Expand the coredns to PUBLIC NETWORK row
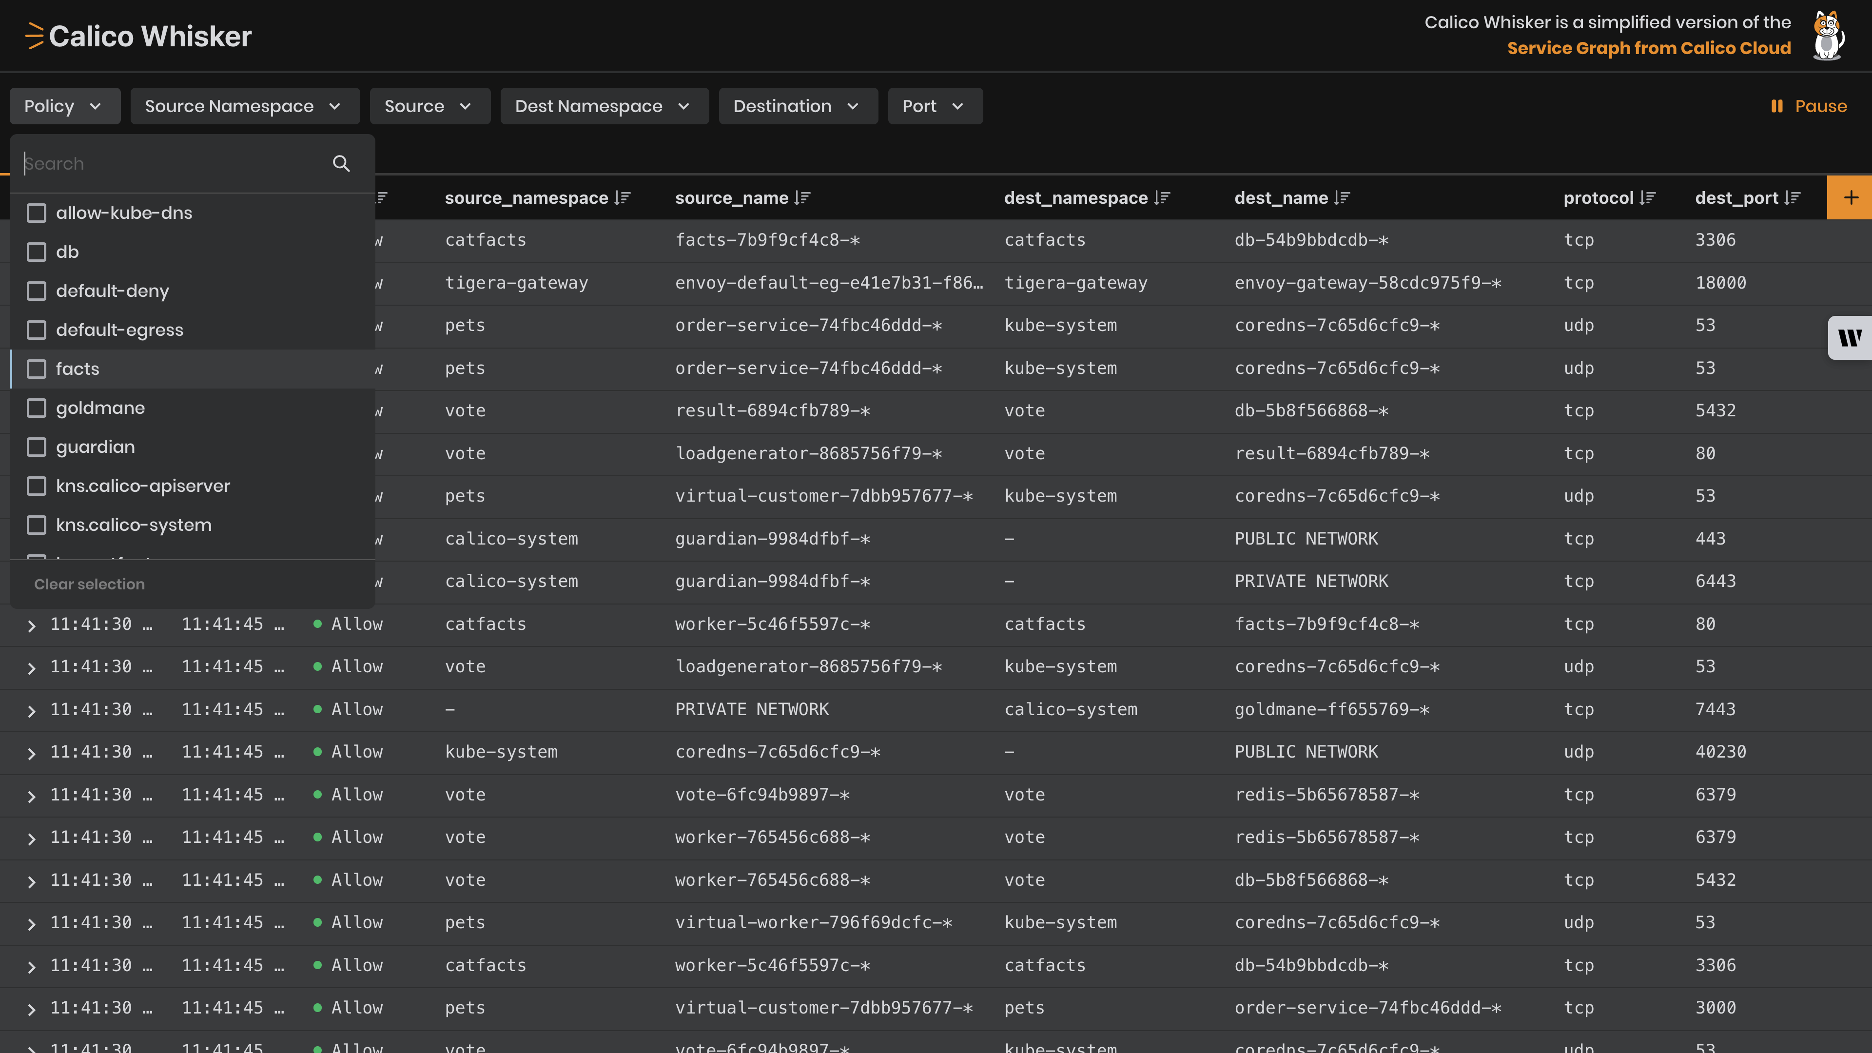Screen dimensions: 1872x1053 (31, 754)
